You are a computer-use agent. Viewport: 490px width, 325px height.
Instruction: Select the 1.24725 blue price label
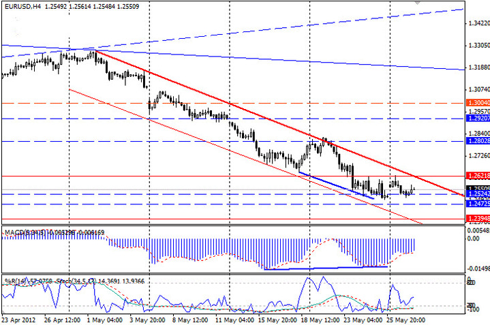(x=477, y=204)
